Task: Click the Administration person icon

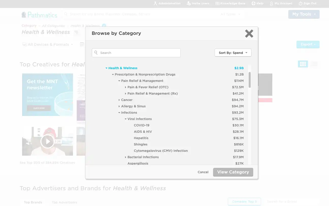Action: 155,3
